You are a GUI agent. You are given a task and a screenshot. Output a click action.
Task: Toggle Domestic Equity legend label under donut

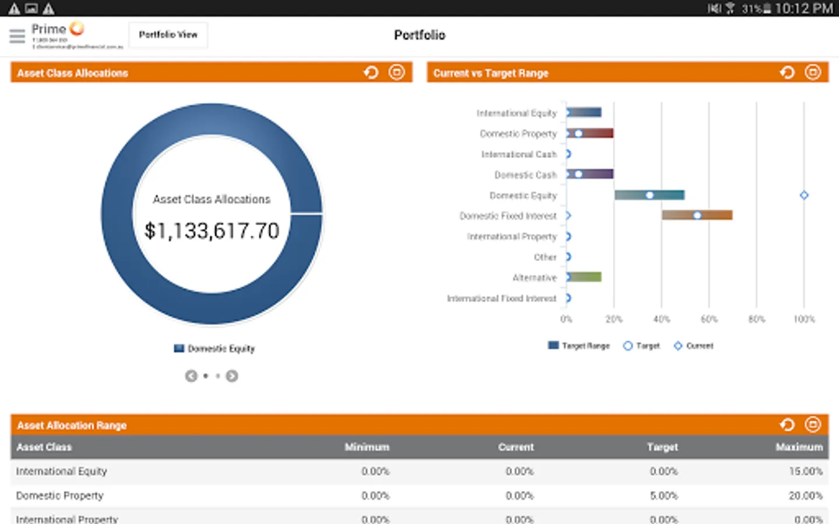pyautogui.click(x=221, y=349)
